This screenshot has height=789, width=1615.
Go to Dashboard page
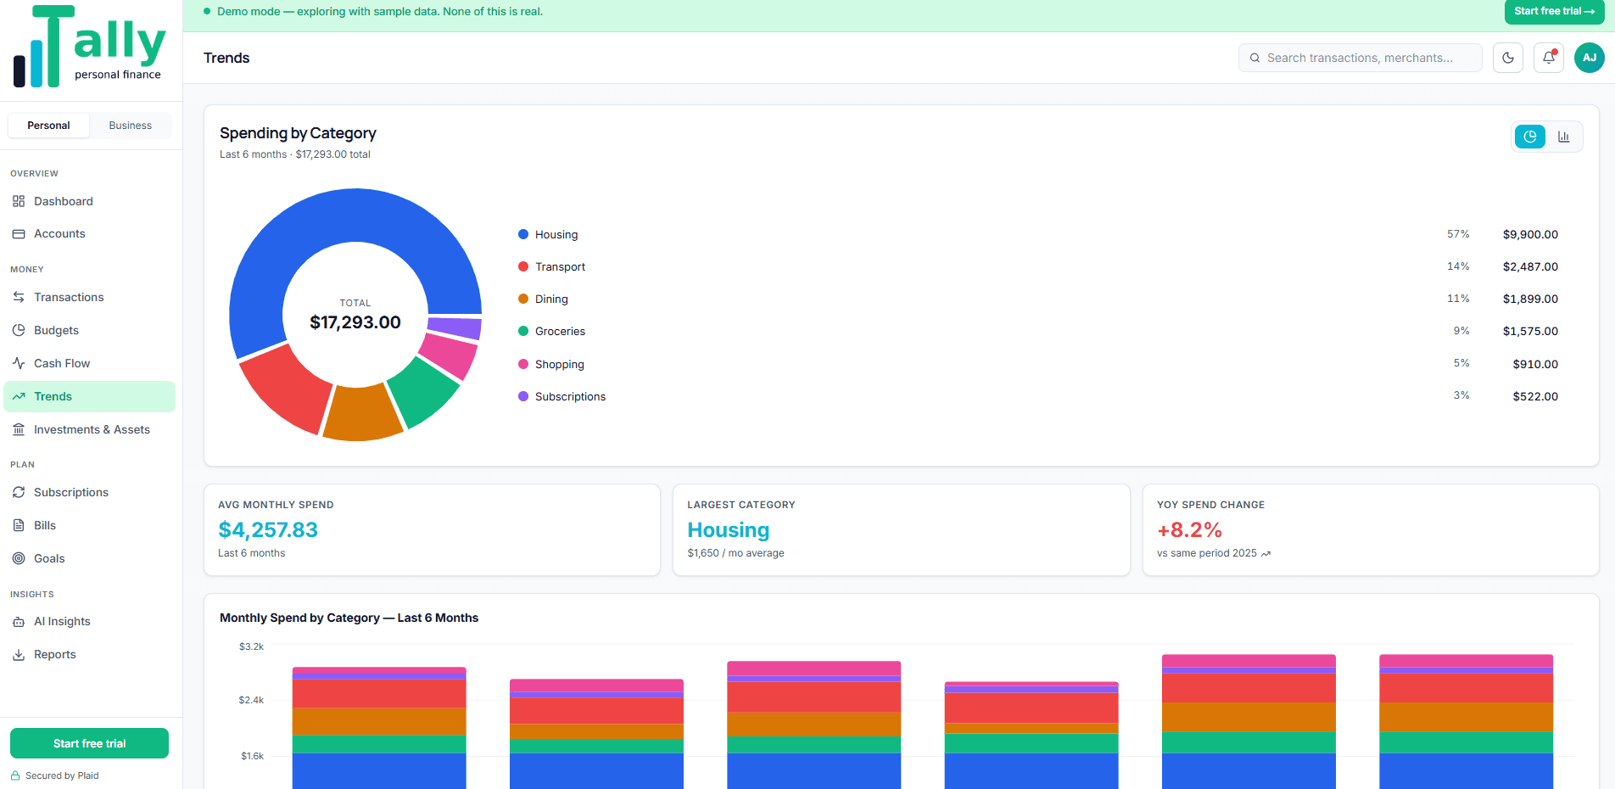[x=90, y=201]
